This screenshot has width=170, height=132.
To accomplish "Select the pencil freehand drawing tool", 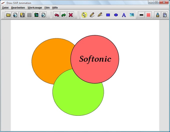I will click(x=92, y=15).
